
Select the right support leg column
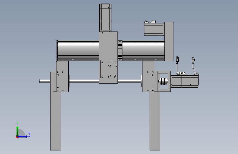155,121
